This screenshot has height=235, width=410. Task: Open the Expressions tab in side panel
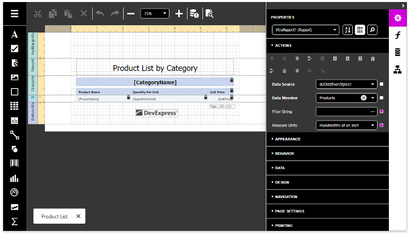coord(398,35)
